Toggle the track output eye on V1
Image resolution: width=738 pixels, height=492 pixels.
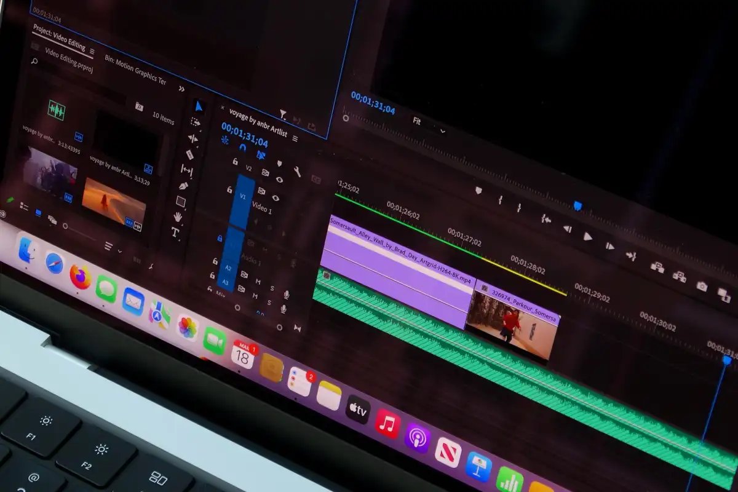coord(277,198)
